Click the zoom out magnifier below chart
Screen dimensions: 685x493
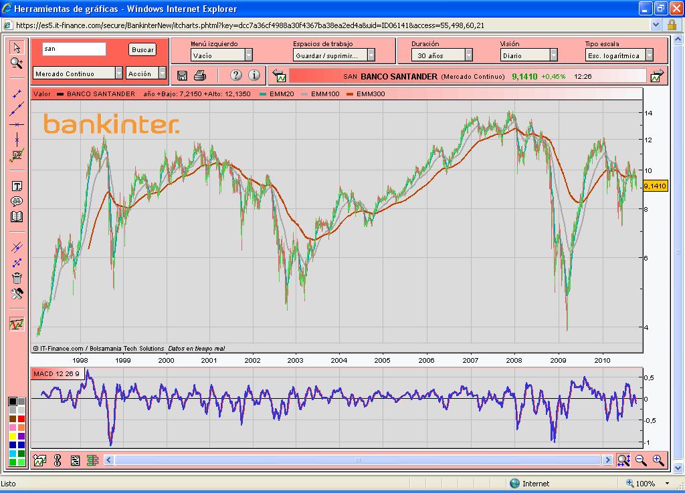pyautogui.click(x=641, y=460)
